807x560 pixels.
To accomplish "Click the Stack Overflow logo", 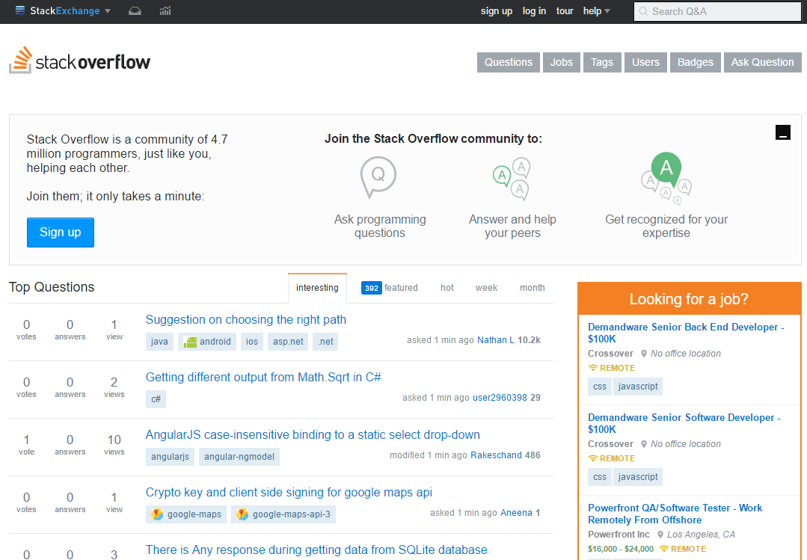I will [80, 61].
